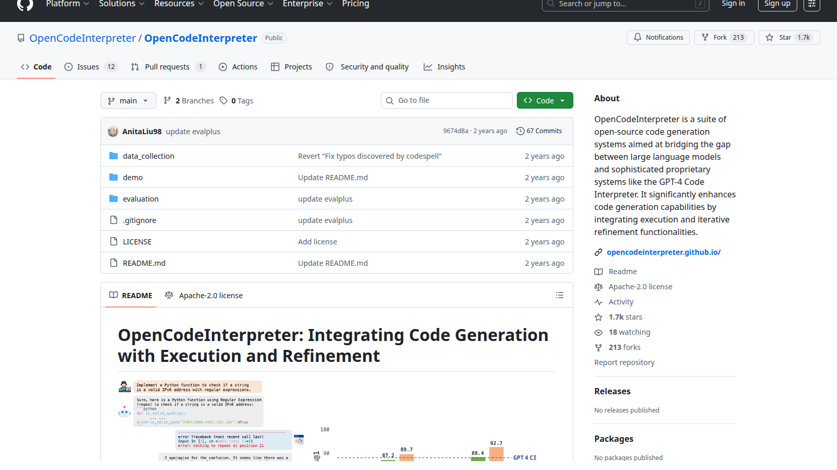
Task: Expand the Solutions dropdown
Action: pos(121,4)
